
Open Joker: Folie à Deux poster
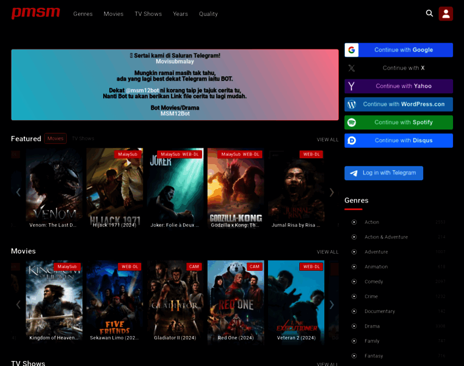point(175,189)
